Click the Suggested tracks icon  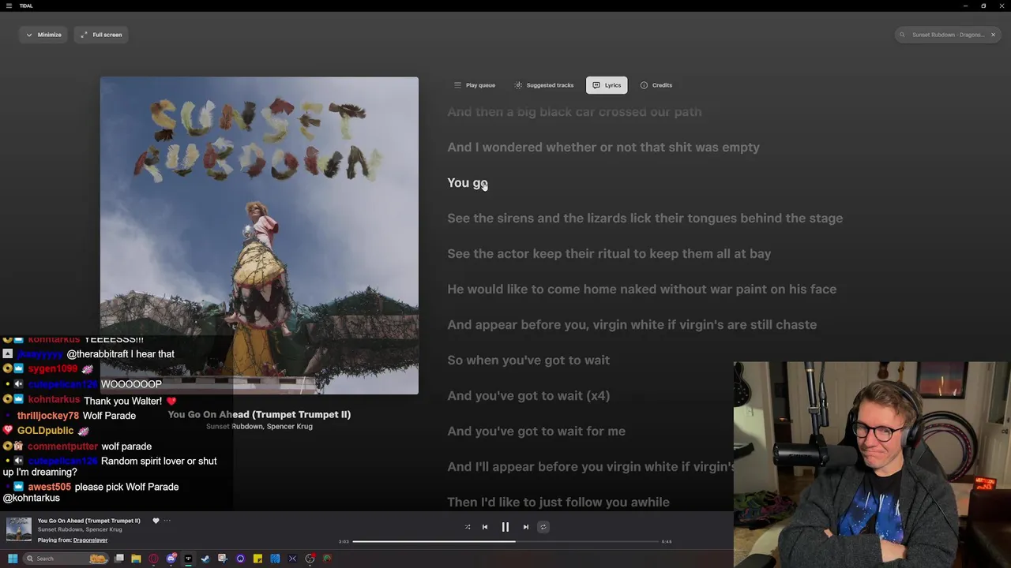pos(518,85)
